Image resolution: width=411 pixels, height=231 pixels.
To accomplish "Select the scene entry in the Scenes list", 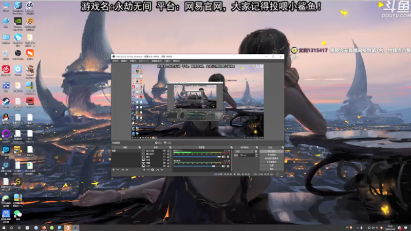I will click(126, 151).
